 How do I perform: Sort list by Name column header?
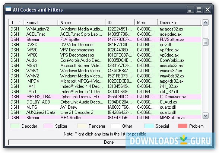pos(82,22)
